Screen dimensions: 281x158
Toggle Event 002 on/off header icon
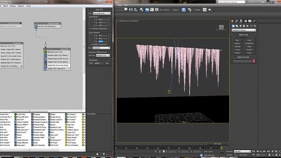(69, 49)
